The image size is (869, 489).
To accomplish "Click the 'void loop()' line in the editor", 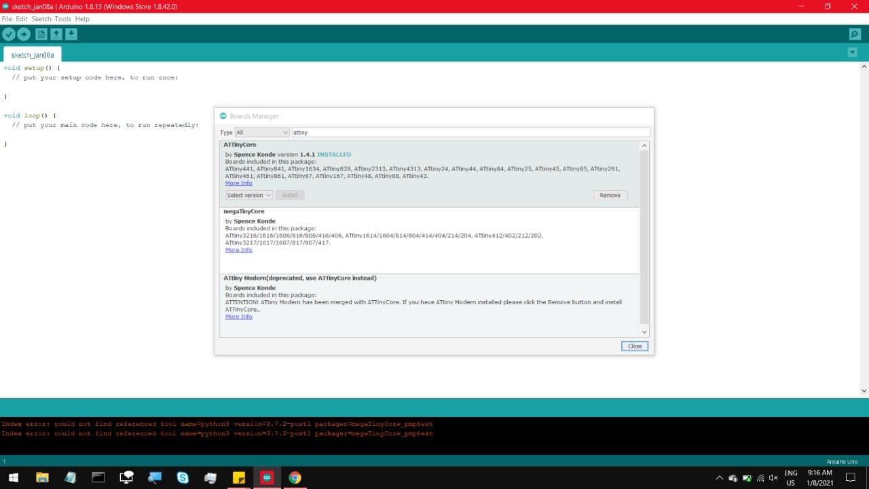I will [30, 115].
